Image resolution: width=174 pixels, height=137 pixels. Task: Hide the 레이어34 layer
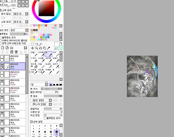[x=2, y=97]
